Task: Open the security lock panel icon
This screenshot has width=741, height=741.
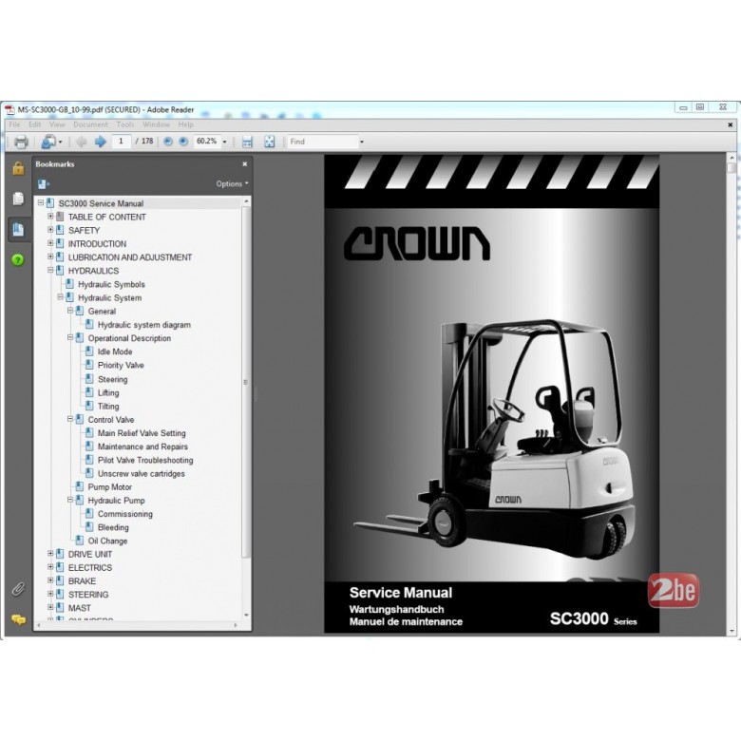Action: coord(18,168)
